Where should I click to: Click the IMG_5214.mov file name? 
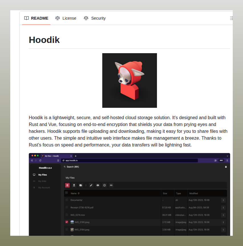(x=78, y=215)
